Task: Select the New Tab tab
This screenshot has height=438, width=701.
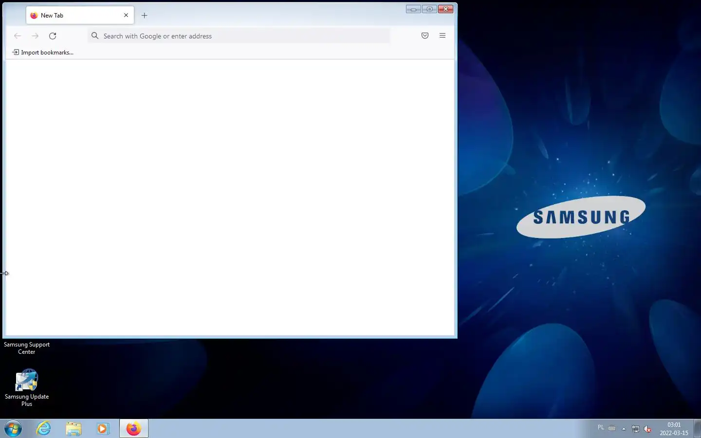Action: pyautogui.click(x=80, y=15)
